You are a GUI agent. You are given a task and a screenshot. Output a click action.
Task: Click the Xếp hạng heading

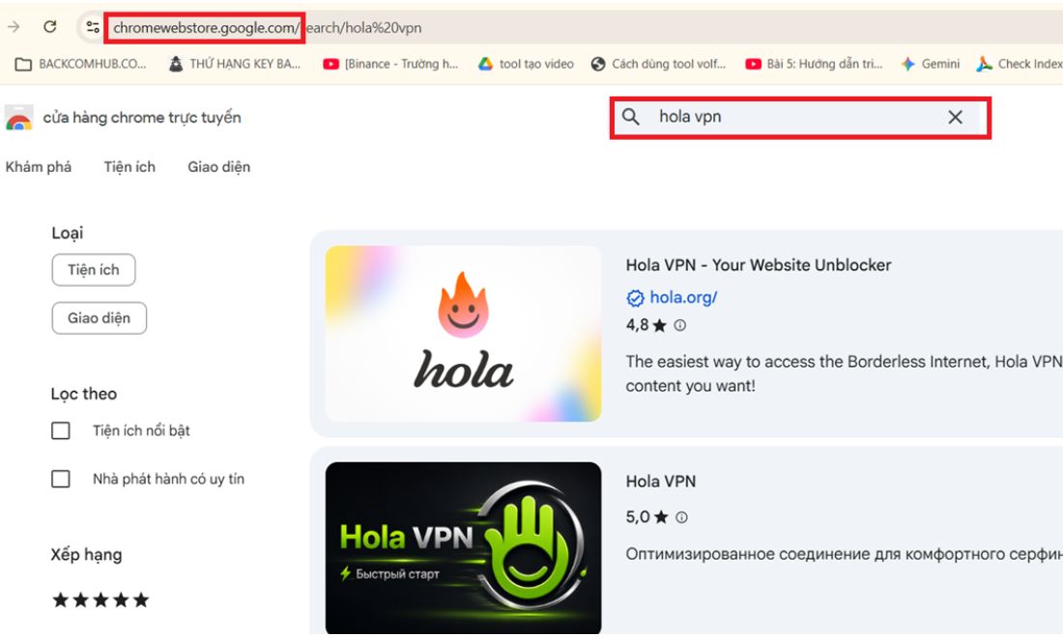coord(86,555)
